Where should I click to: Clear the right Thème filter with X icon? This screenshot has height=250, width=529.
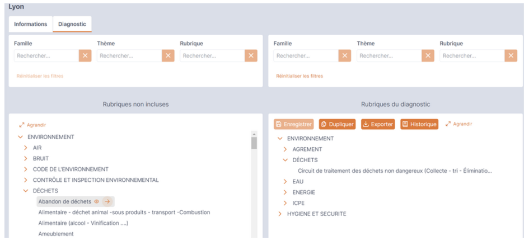tap(428, 56)
